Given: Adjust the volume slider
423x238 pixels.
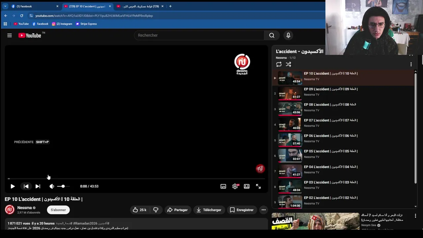Looking at the screenshot, I should (63, 186).
